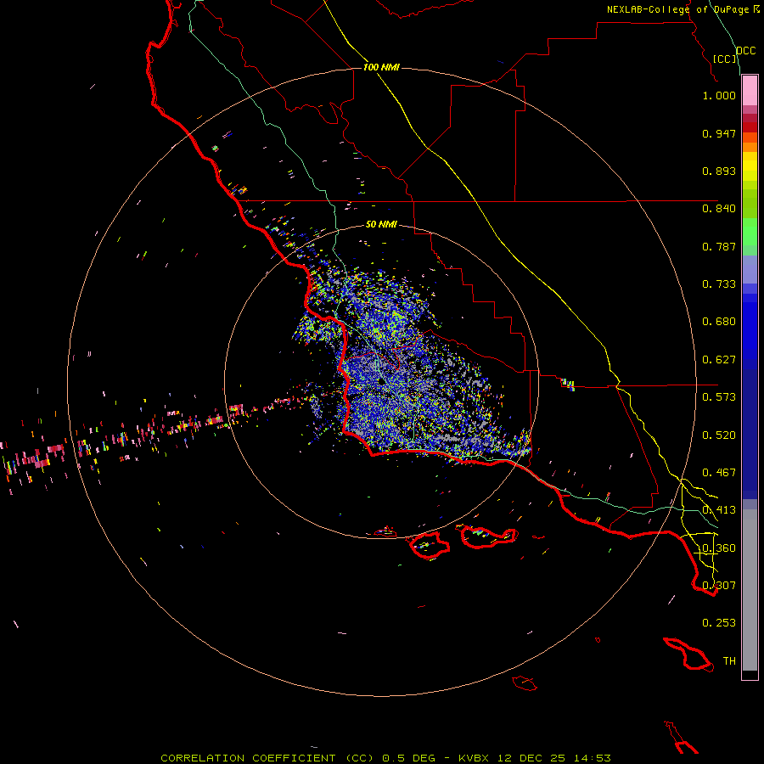Click the '100 NMI' range ring label
Image resolution: width=764 pixels, height=764 pixels.
coord(381,67)
